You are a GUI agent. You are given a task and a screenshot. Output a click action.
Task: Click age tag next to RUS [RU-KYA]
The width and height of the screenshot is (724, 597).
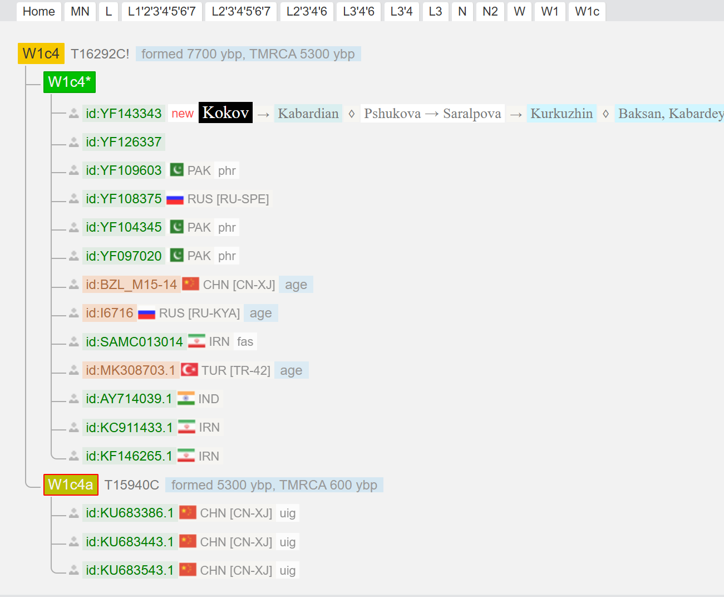260,313
